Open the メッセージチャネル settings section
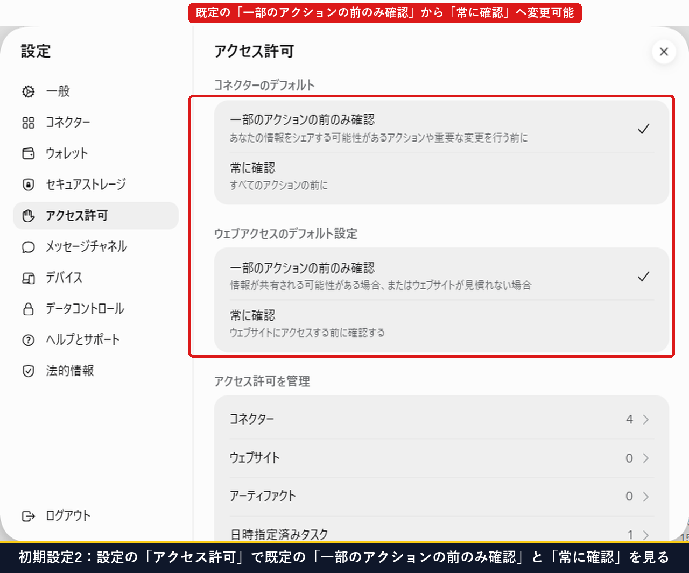 (96, 247)
